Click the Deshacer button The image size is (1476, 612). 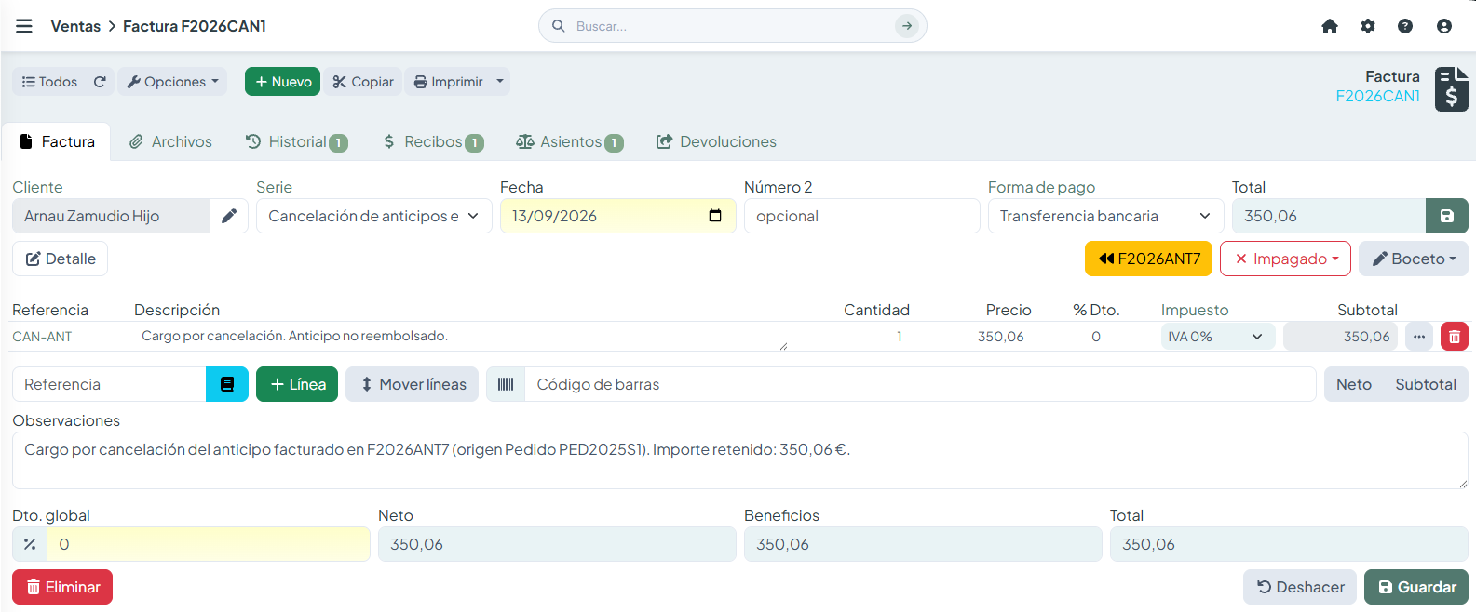point(1300,587)
